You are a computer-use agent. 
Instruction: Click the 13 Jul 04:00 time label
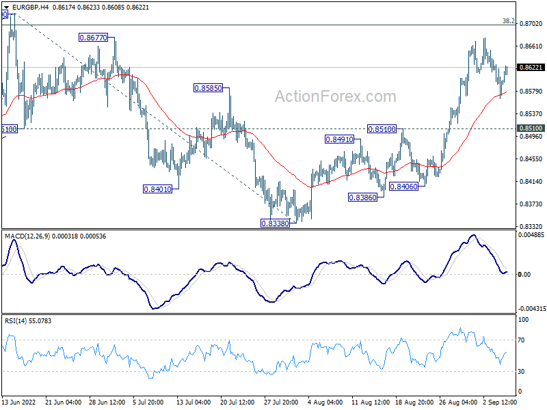(194, 402)
